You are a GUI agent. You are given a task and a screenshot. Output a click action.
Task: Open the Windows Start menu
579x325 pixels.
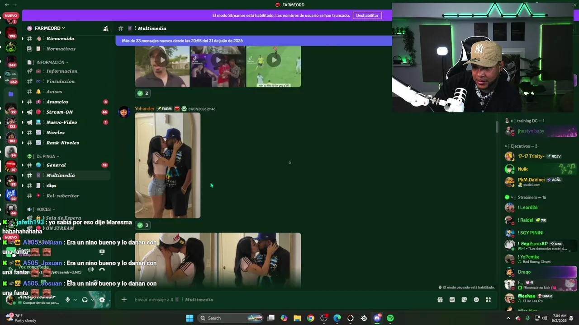pos(190,318)
